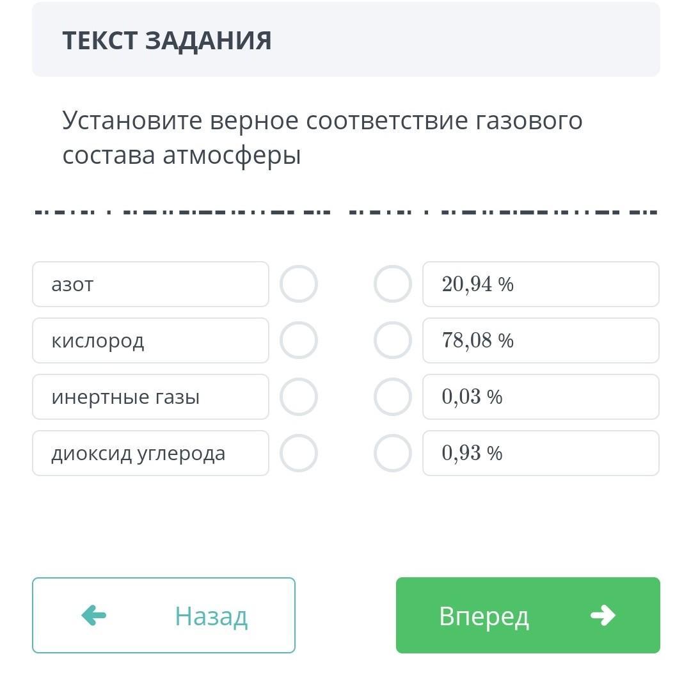Click the азот answer box
691x679 pixels.
click(151, 284)
